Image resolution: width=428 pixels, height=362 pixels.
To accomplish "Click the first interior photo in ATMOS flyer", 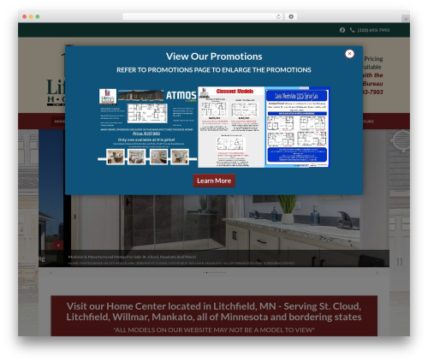I will (116, 157).
